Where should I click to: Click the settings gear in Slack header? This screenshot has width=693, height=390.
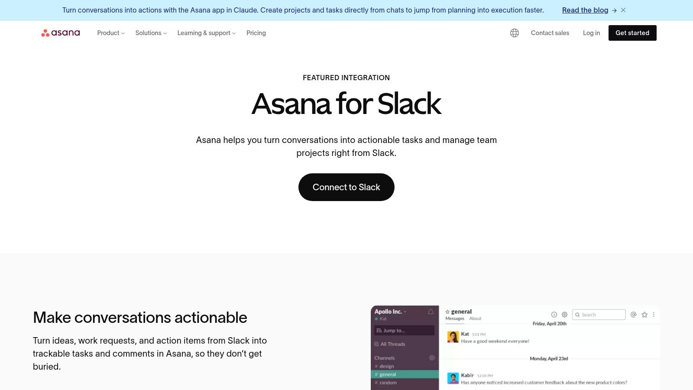[x=564, y=315]
